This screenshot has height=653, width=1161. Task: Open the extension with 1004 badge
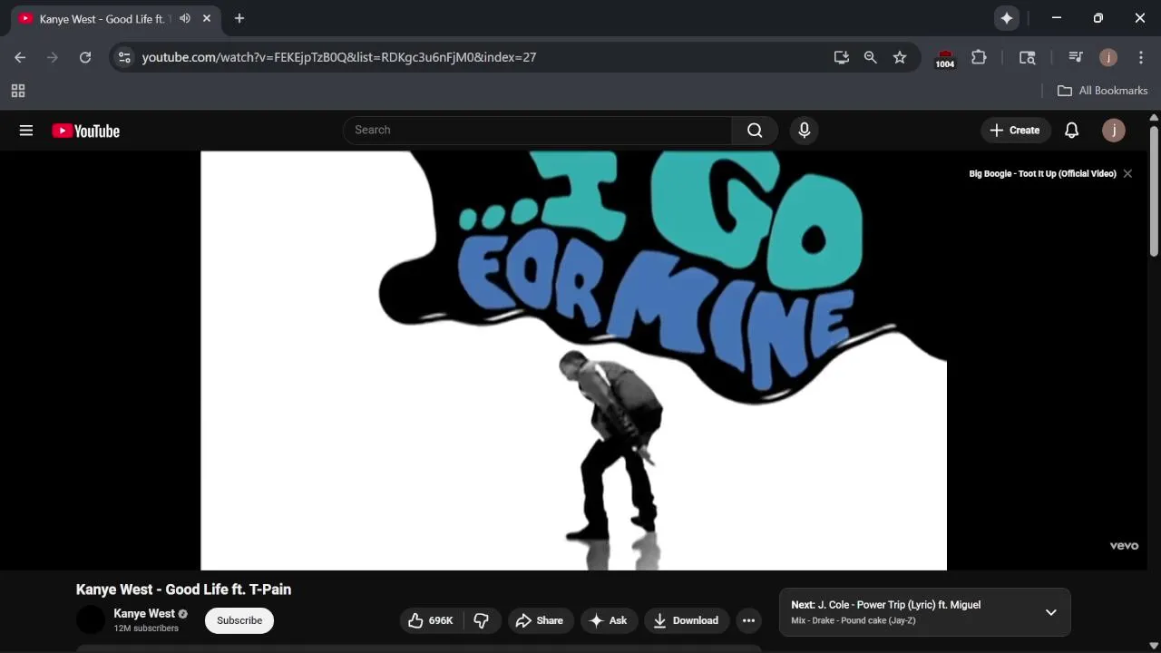[945, 58]
